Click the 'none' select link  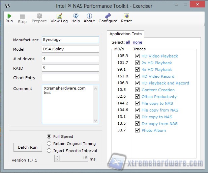pos(137,42)
